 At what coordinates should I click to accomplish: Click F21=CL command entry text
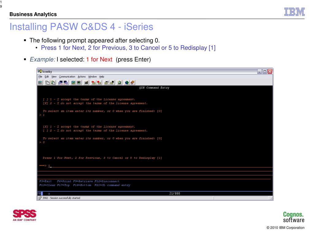[112, 185]
